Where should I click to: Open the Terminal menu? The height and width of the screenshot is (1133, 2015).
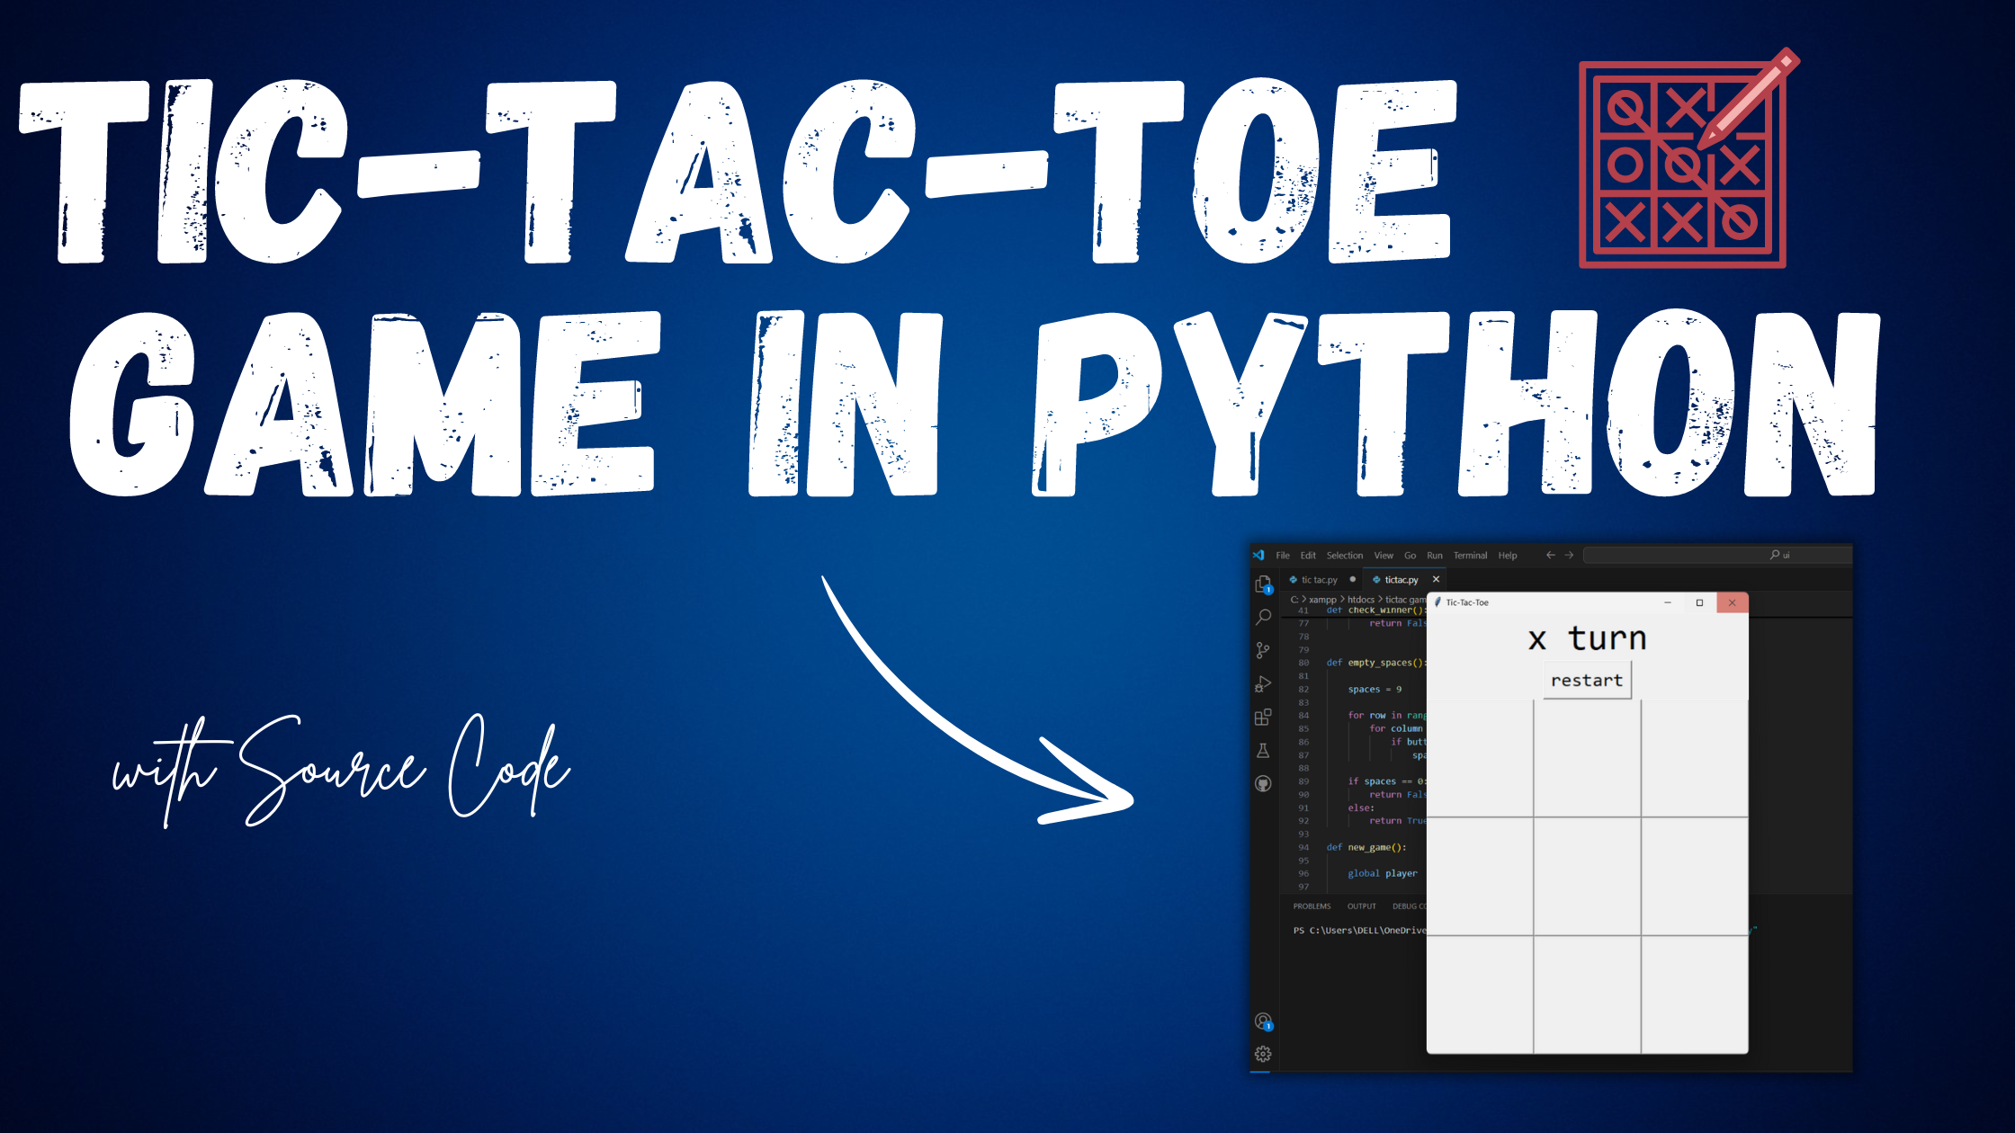click(1471, 555)
